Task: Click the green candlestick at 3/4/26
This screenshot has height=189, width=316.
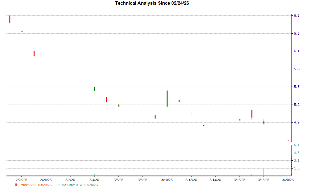Action: (x=94, y=89)
